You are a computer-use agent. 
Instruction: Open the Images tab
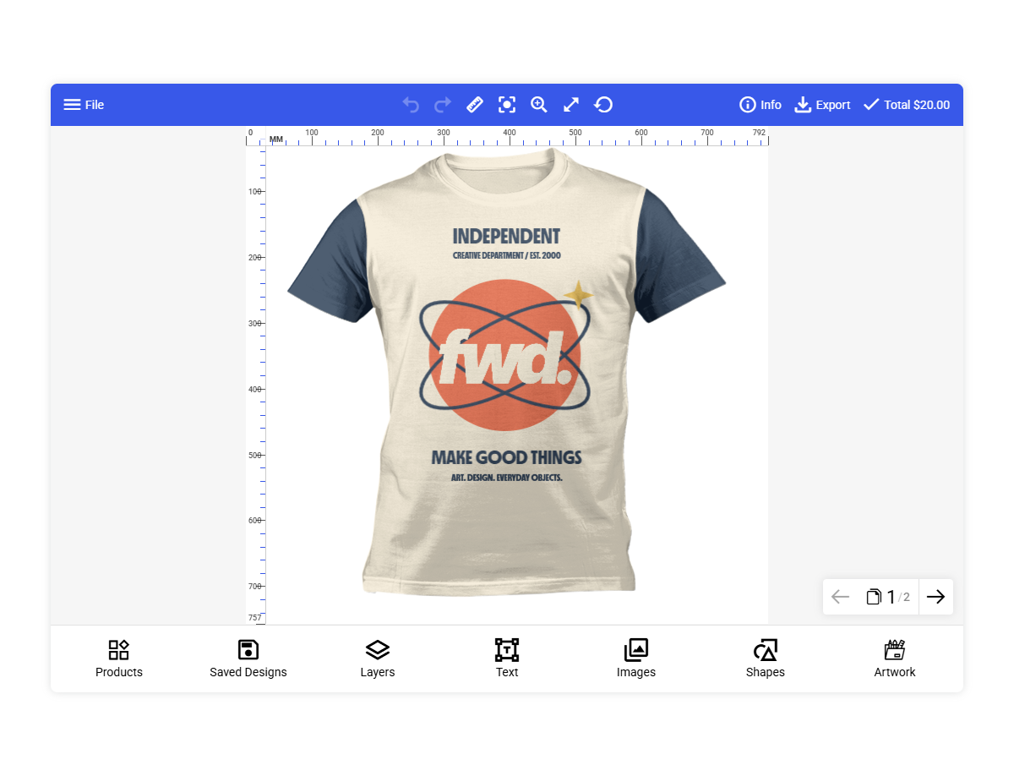click(x=636, y=659)
